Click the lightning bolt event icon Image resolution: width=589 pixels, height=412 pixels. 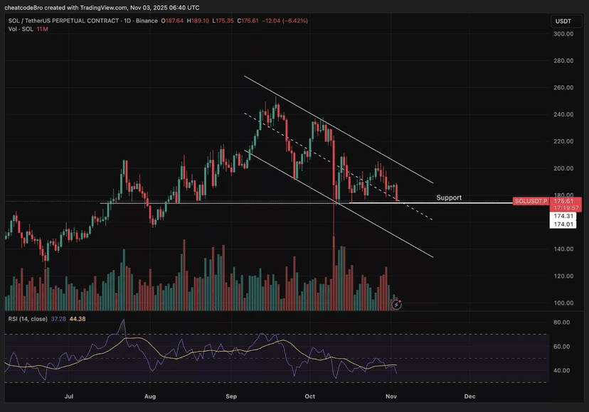397,304
